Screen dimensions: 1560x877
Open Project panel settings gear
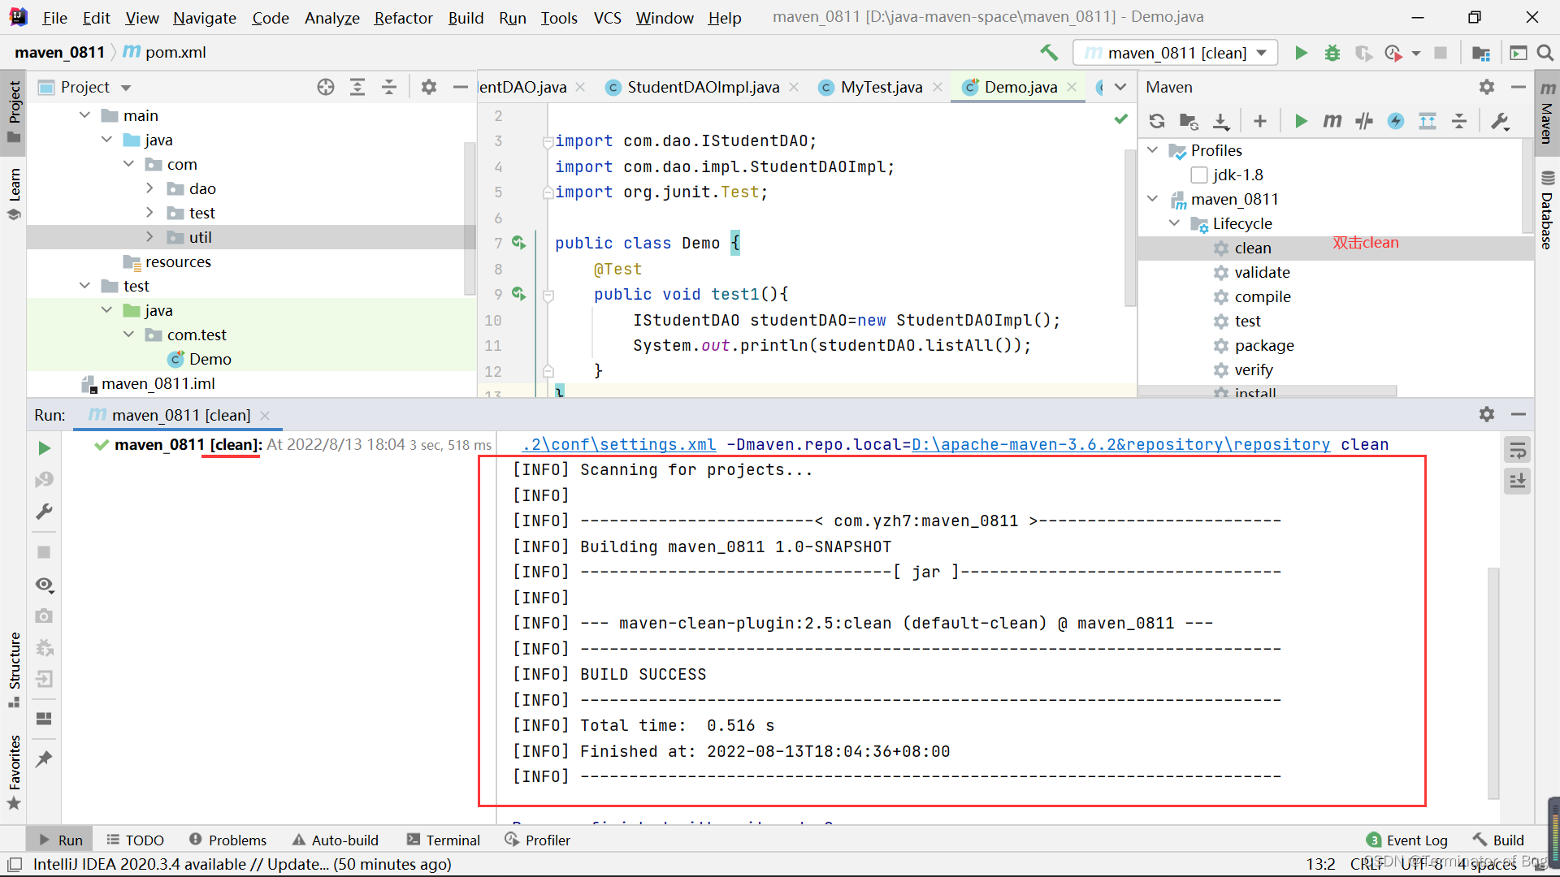click(429, 87)
